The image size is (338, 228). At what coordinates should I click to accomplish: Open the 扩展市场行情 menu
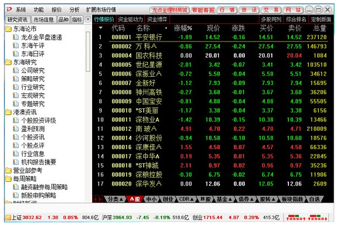point(101,10)
